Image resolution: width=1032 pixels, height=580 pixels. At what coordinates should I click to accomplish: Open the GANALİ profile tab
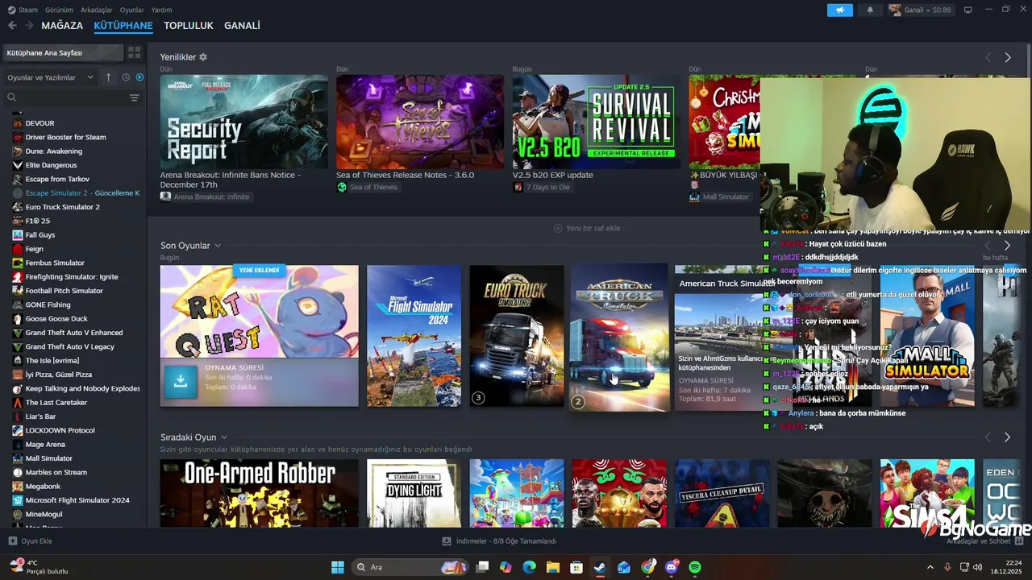242,26
